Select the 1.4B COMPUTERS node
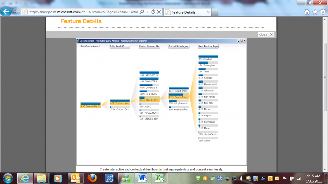 click(149, 80)
